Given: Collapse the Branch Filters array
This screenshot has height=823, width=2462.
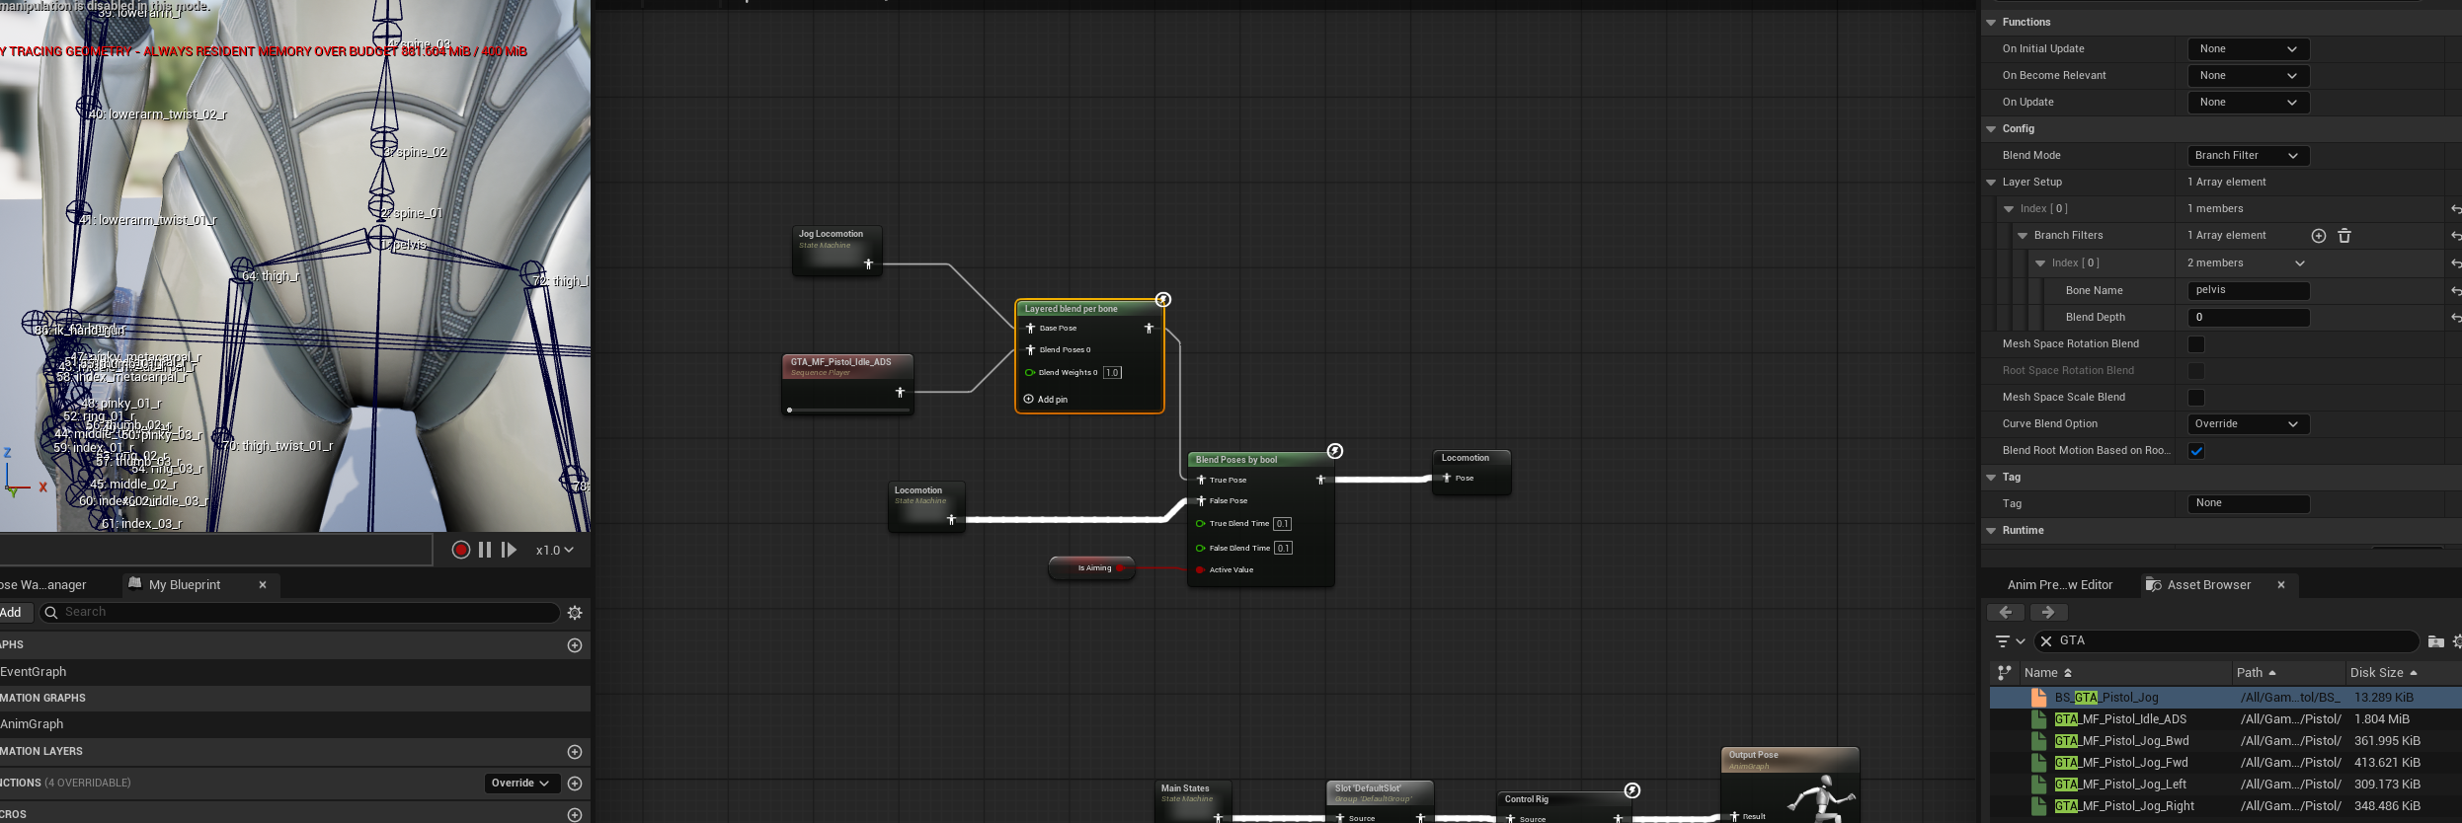Looking at the screenshot, I should click(2023, 236).
